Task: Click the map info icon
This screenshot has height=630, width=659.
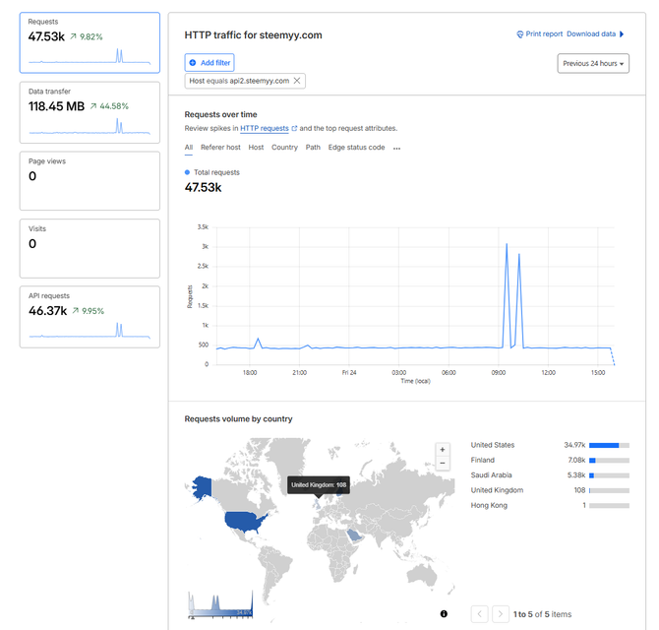Action: (444, 613)
